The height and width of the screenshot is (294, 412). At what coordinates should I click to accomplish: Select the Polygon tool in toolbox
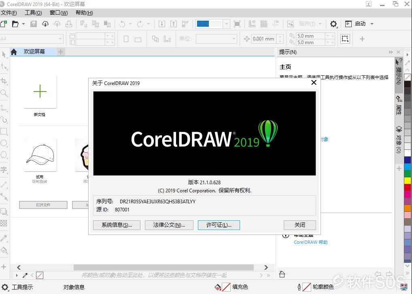tap(4, 155)
